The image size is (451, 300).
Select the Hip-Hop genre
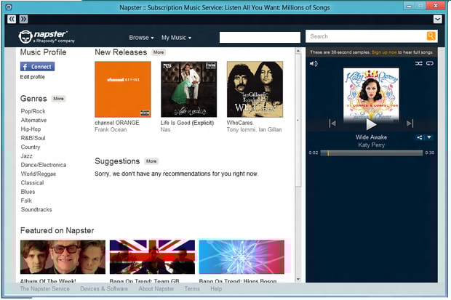31,129
